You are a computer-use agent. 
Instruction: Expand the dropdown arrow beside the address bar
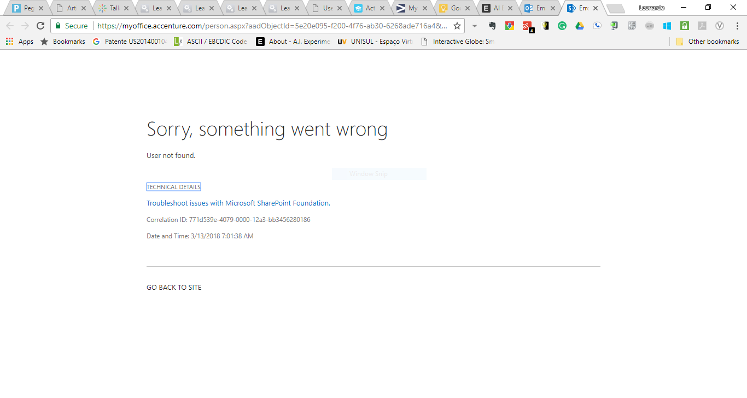tap(475, 26)
